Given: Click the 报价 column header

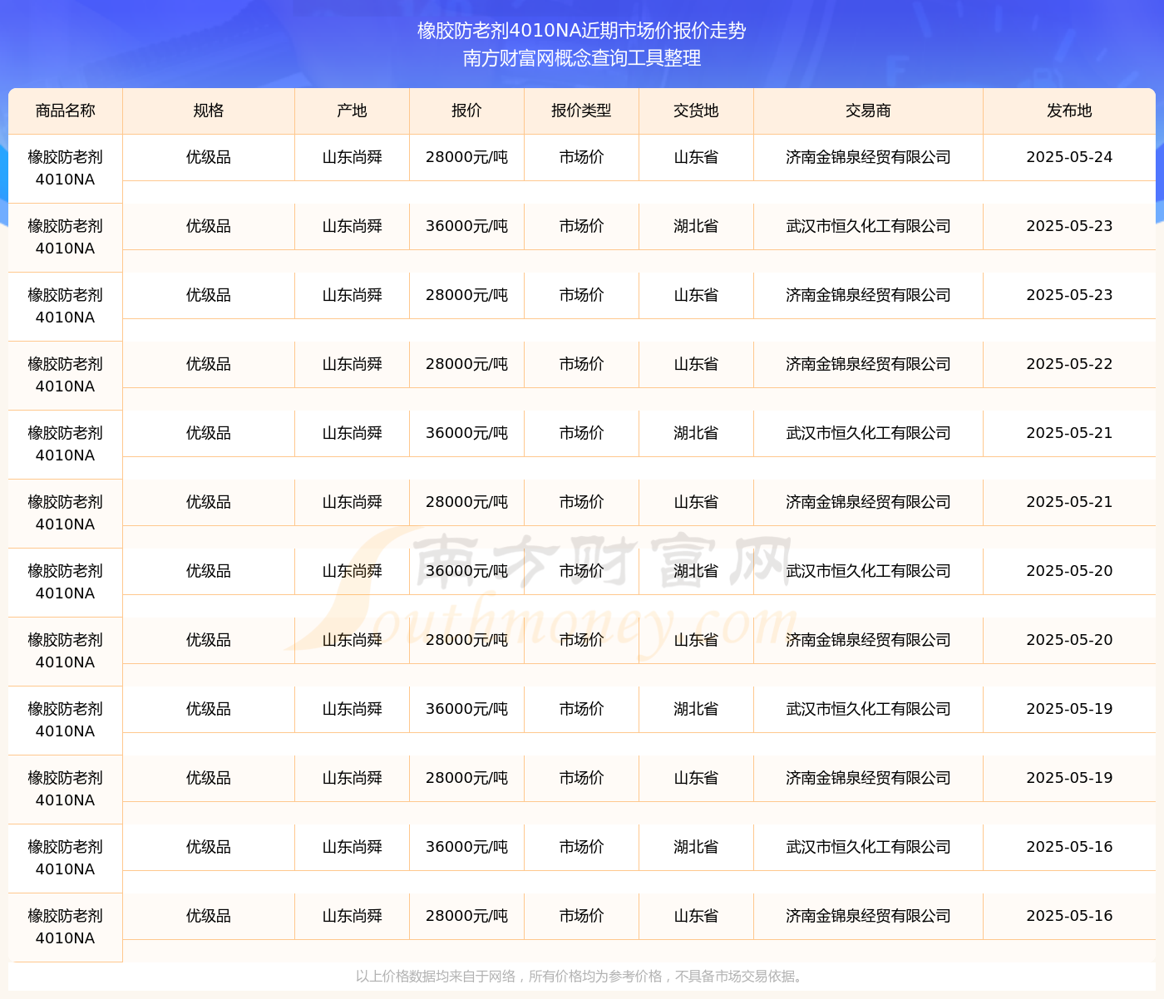Looking at the screenshot, I should (467, 111).
